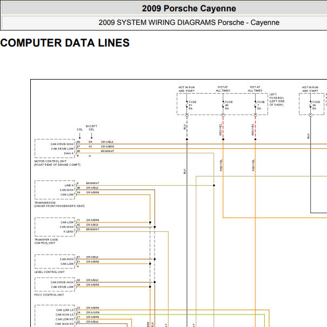Image resolution: width=327 pixels, height=327 pixels.
Task: Click the LEFT FUSEBOX location label
Action: click(x=277, y=100)
